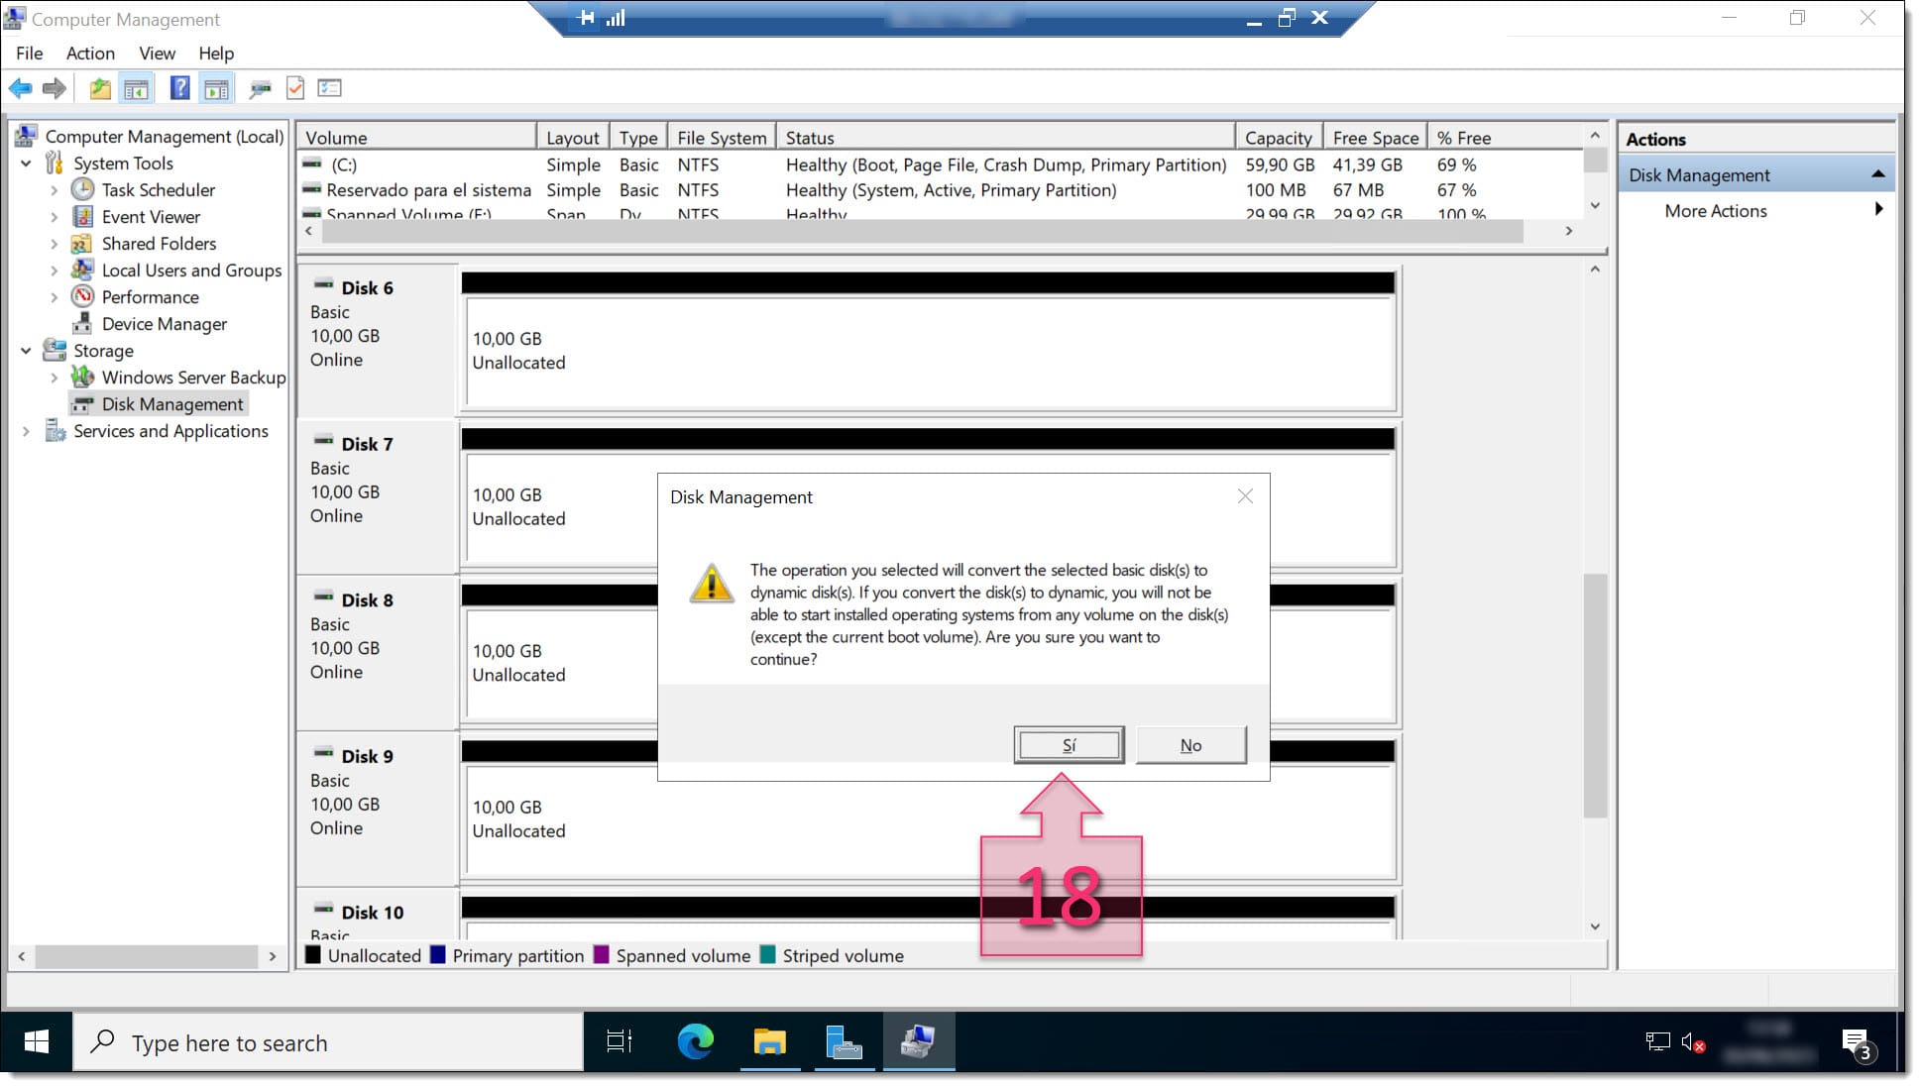Select Disk 6 label block

[378, 340]
